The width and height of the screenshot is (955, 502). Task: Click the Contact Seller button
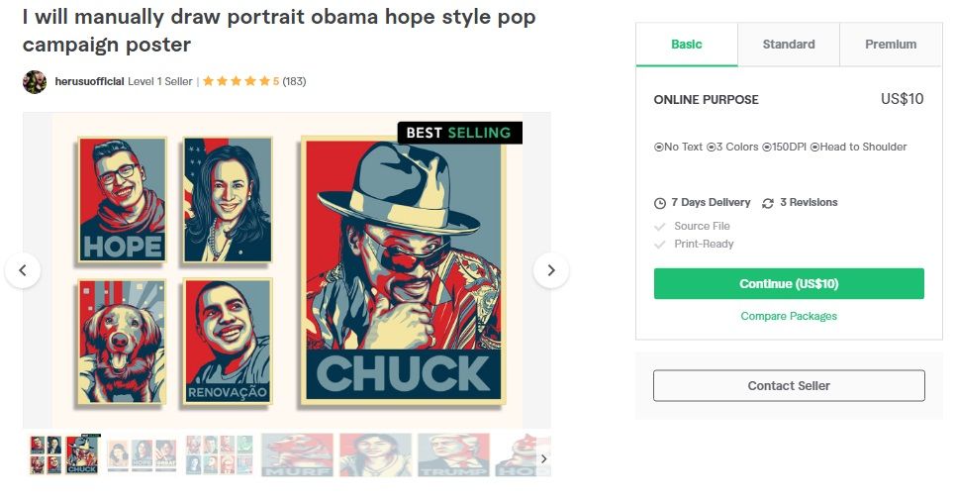[789, 385]
